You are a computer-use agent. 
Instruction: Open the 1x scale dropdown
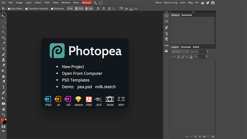pyautogui.click(x=70, y=8)
